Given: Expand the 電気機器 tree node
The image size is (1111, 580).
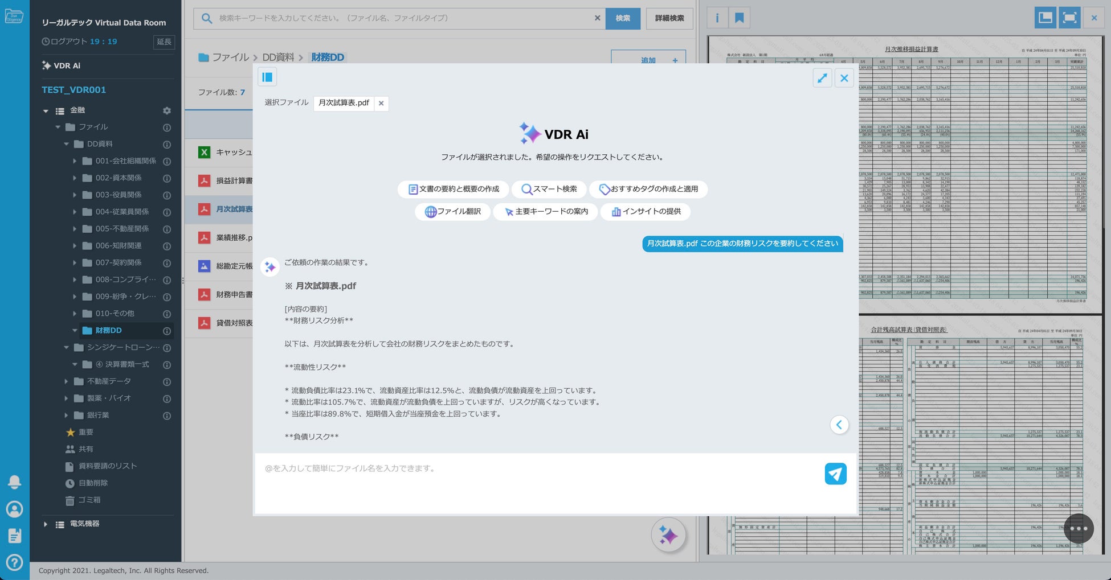Looking at the screenshot, I should click(x=46, y=524).
